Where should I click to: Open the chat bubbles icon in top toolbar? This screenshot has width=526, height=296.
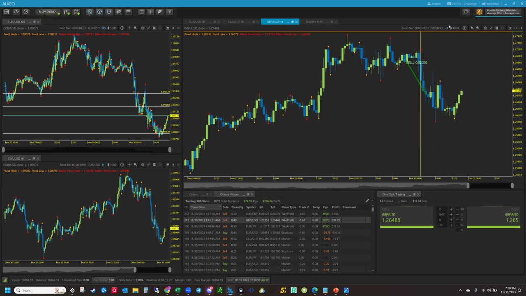(x=160, y=12)
